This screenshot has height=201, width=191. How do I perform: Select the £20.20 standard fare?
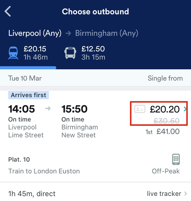click(165, 109)
